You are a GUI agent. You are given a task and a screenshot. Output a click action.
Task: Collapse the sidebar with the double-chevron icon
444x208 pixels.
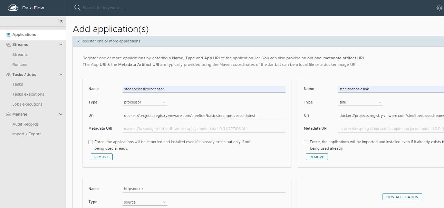(x=61, y=21)
